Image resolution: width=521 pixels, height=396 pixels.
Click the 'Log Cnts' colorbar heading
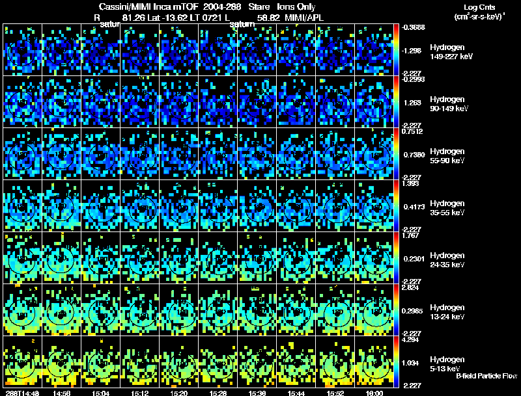tap(479, 7)
